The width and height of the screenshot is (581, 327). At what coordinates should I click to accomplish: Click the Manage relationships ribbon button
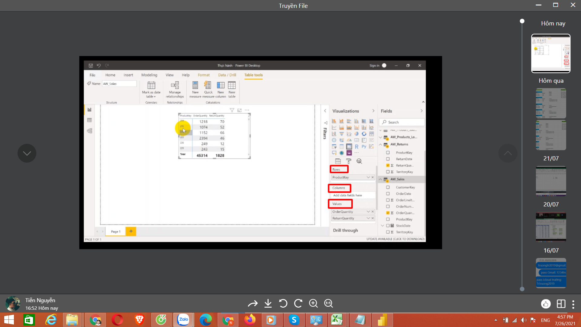(x=175, y=89)
